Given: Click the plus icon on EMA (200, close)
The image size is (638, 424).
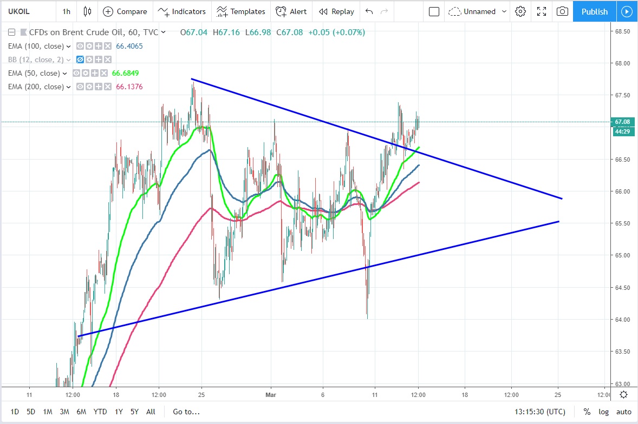Looking at the screenshot, I should [98, 87].
